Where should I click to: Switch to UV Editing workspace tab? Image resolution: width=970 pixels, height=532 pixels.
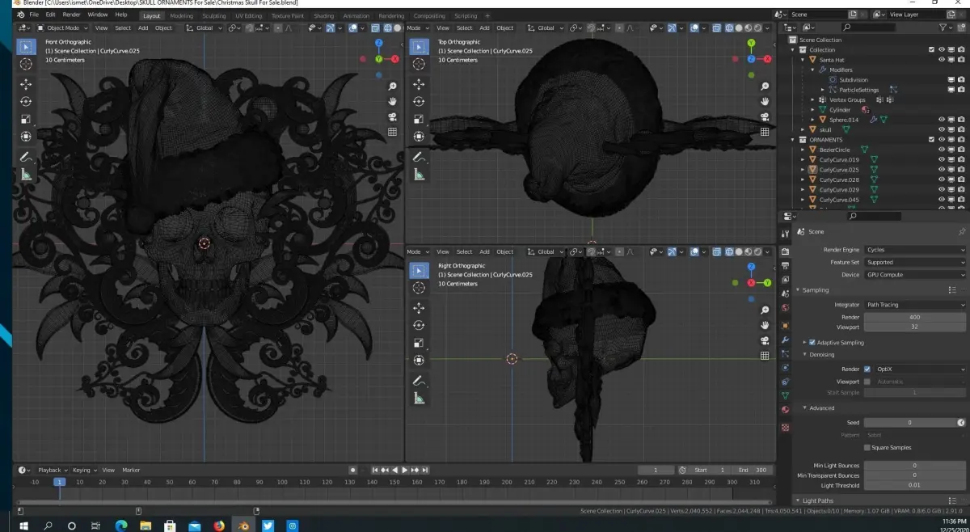pos(249,15)
